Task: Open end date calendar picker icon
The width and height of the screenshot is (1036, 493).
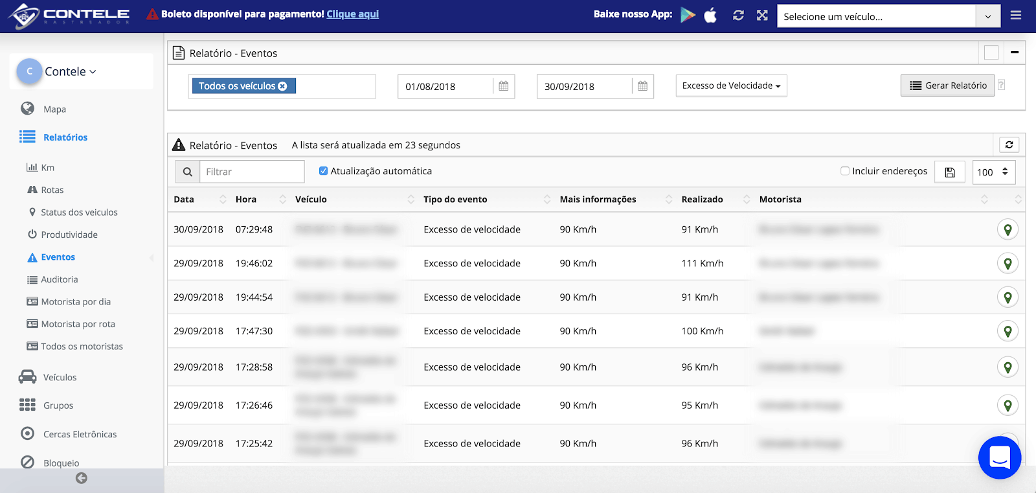Action: click(642, 86)
